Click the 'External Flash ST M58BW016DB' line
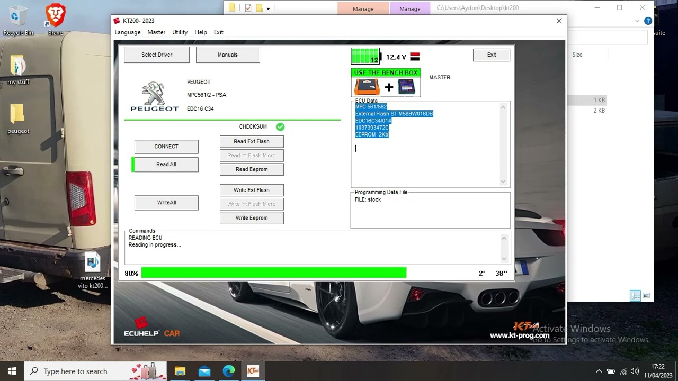This screenshot has width=678, height=381. pos(394,114)
